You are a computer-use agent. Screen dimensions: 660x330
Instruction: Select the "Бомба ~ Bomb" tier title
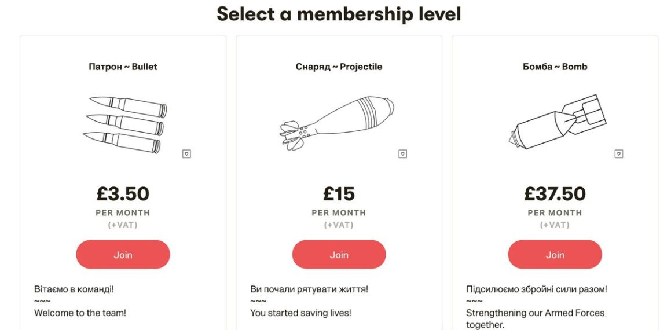tap(555, 67)
